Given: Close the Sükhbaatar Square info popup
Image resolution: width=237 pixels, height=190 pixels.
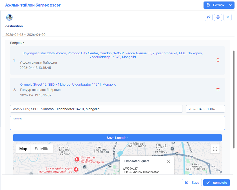Looking at the screenshot, I should pyautogui.click(x=168, y=161).
